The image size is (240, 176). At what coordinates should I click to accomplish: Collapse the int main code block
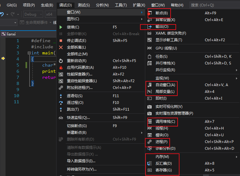tap(29, 53)
